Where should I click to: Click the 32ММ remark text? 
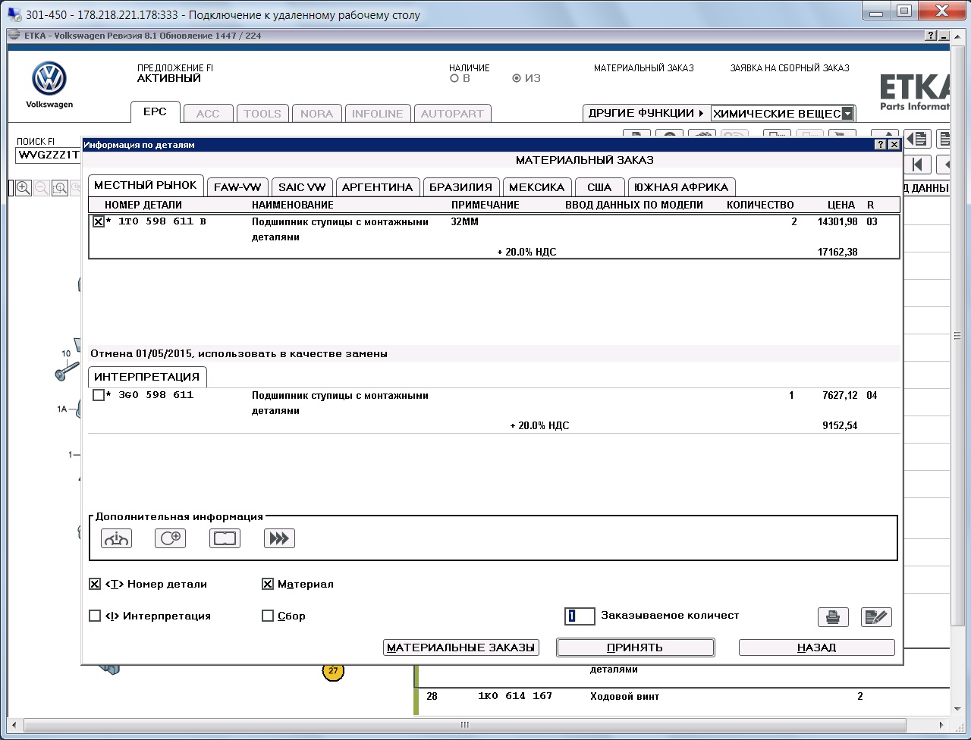pos(465,222)
